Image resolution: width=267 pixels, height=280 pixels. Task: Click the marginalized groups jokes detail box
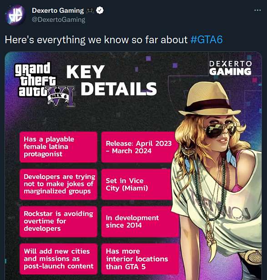[x=59, y=184]
